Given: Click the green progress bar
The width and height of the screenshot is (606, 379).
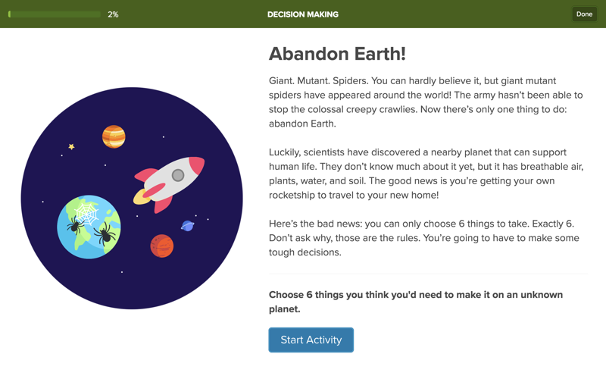Looking at the screenshot, I should tap(55, 14).
